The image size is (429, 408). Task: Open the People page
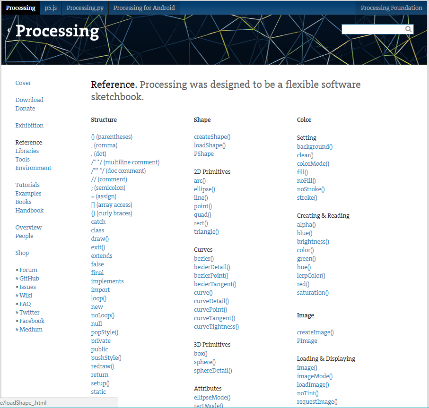[24, 236]
